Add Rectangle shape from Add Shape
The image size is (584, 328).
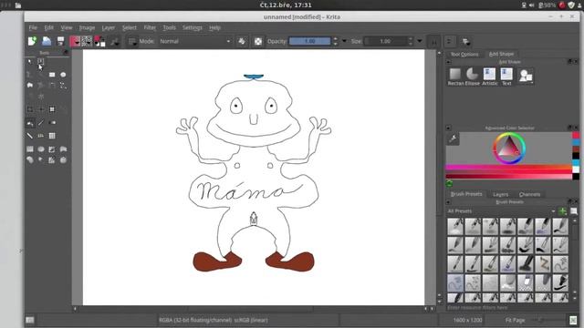[455, 77]
